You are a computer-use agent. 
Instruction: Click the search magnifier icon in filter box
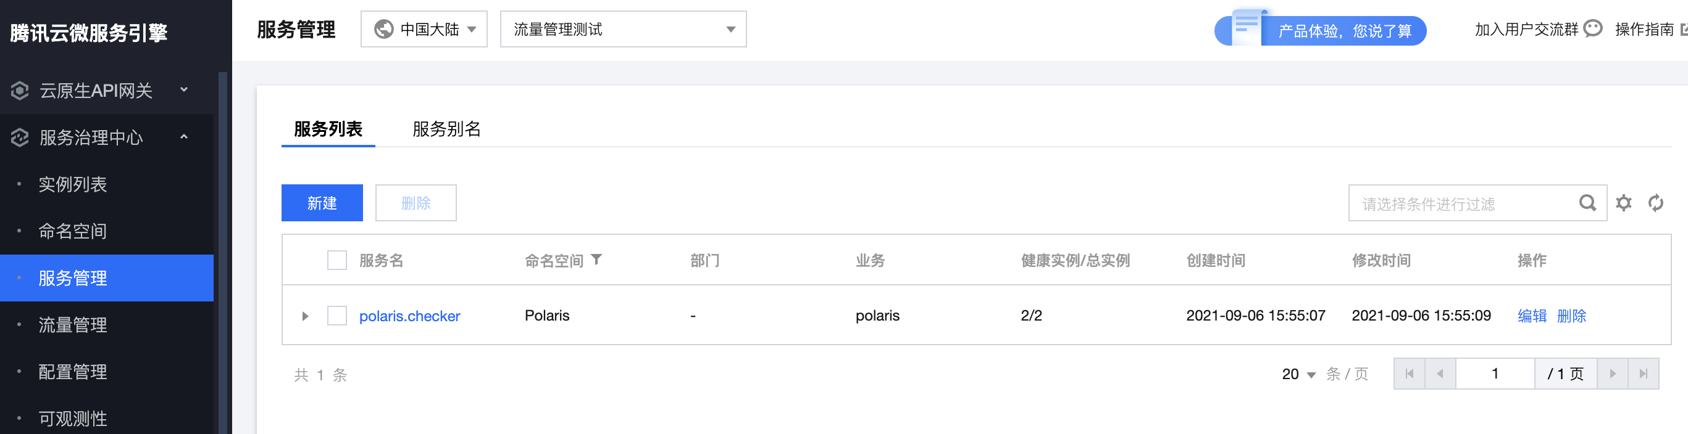coord(1587,203)
